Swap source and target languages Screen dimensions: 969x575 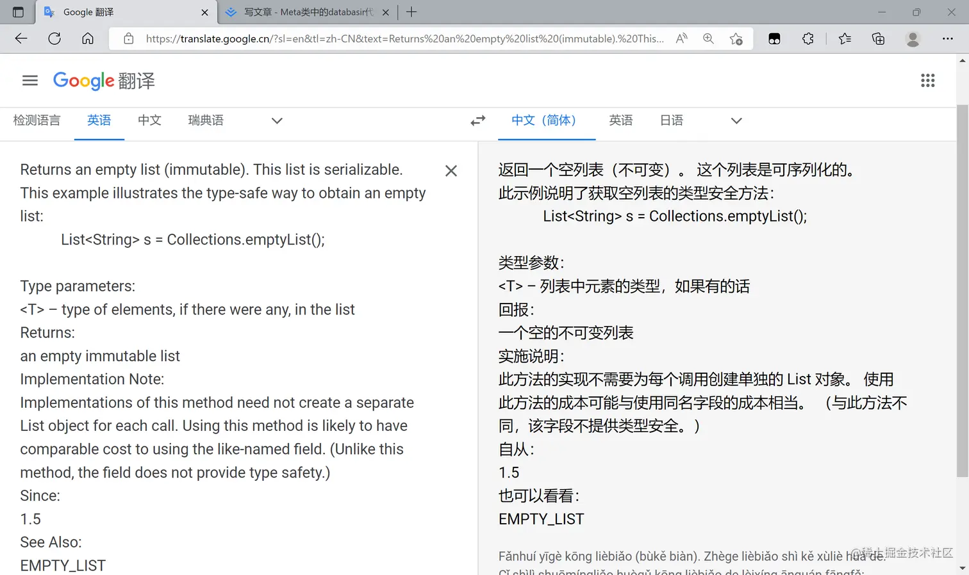pyautogui.click(x=478, y=120)
